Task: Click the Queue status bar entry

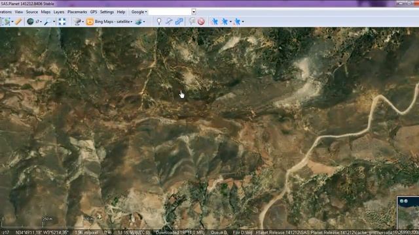Action: pos(219,232)
